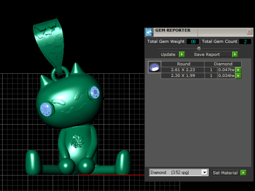The height and width of the screenshot is (191, 255).
Task: Click green arrow for 0.034tw row
Action: coord(239,76)
